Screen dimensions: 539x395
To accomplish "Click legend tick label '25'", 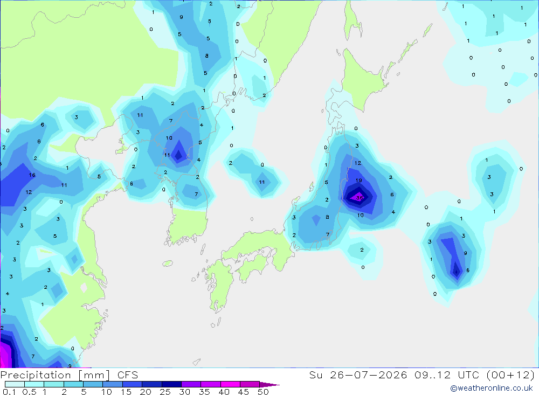I will click(x=165, y=392).
